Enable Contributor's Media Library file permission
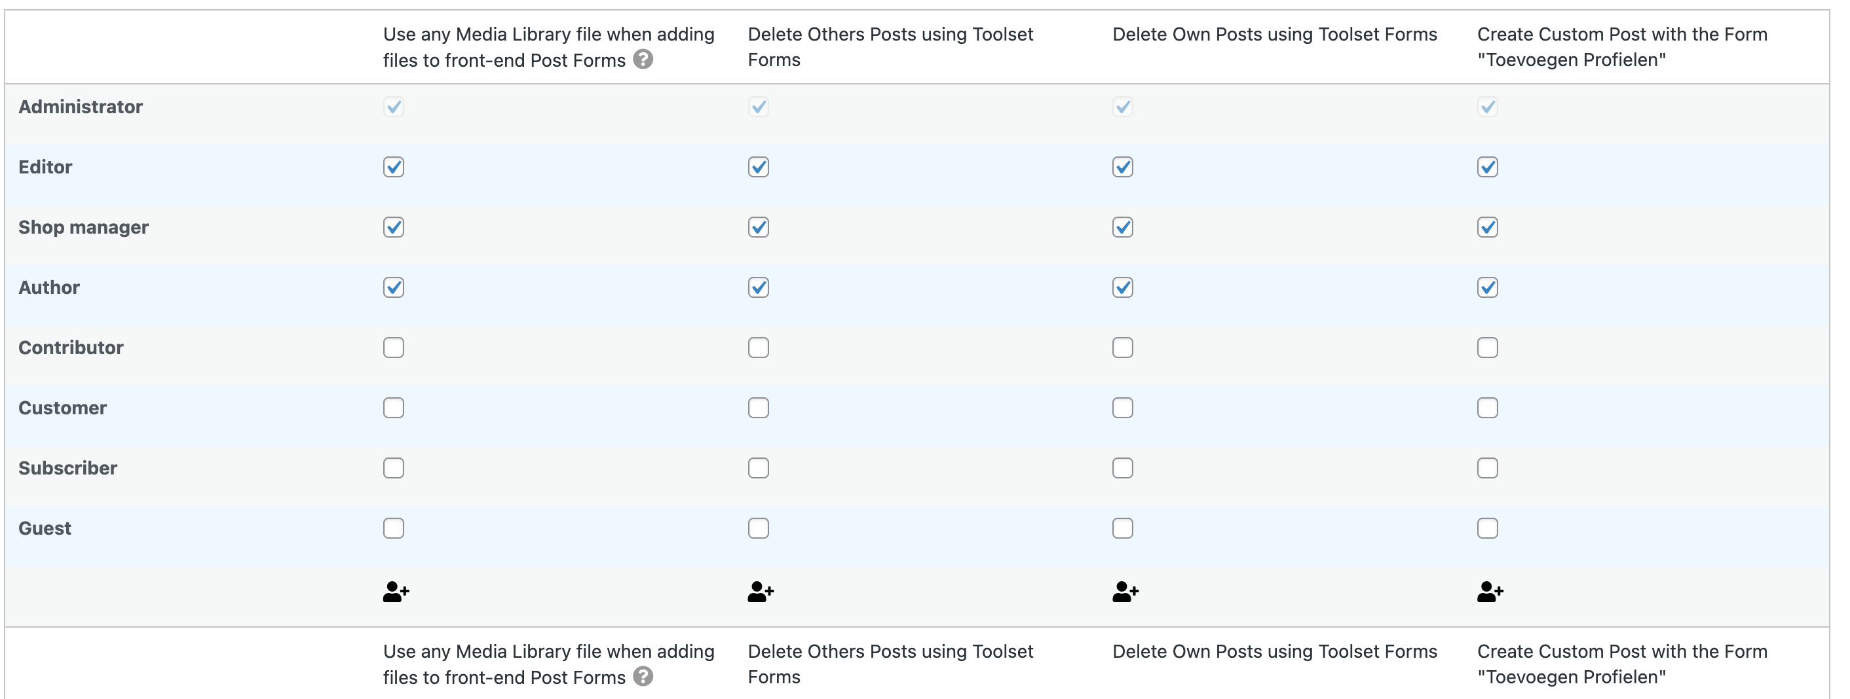This screenshot has height=699, width=1850. click(x=394, y=348)
